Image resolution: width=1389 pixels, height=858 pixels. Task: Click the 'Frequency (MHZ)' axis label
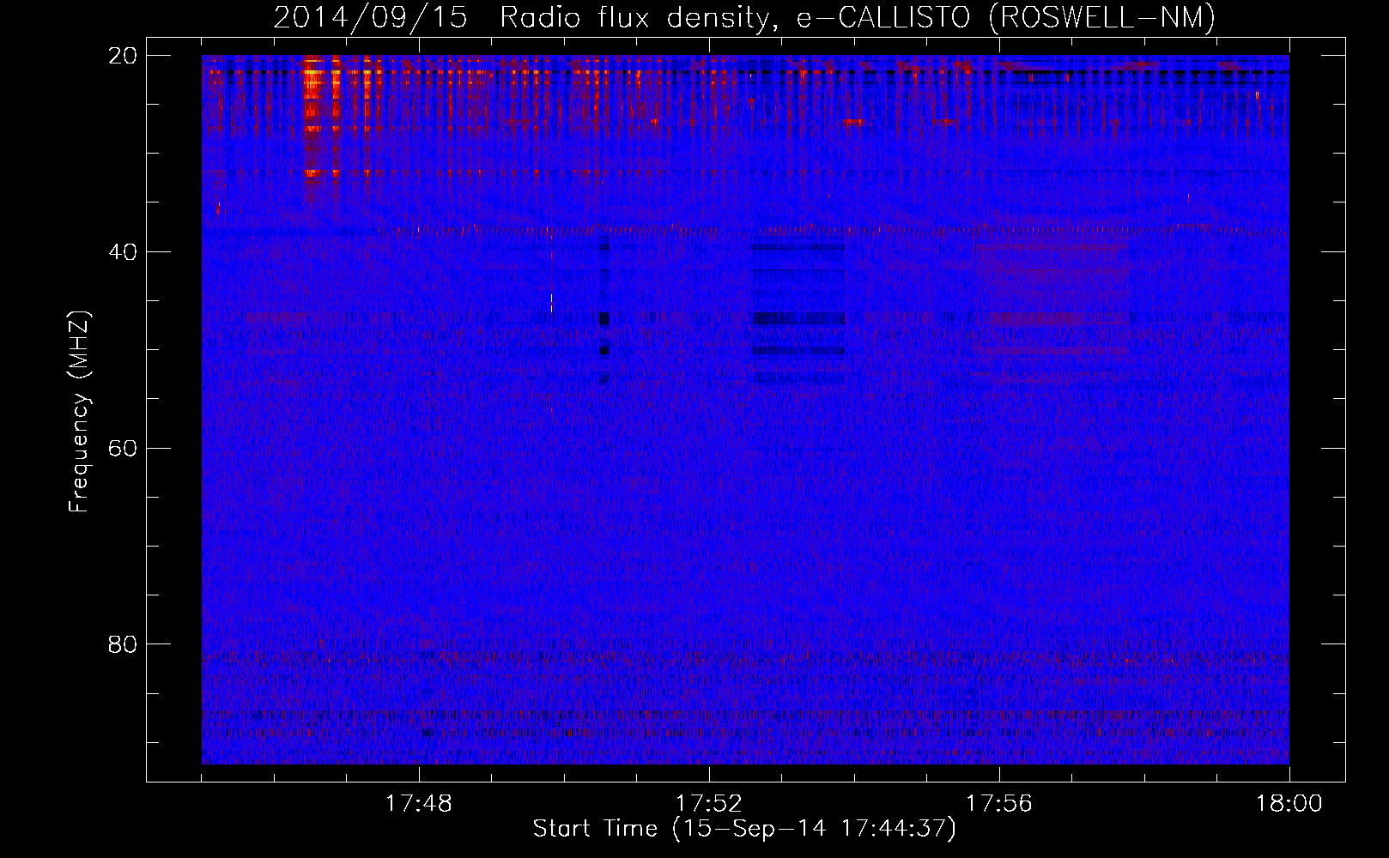pos(79,412)
